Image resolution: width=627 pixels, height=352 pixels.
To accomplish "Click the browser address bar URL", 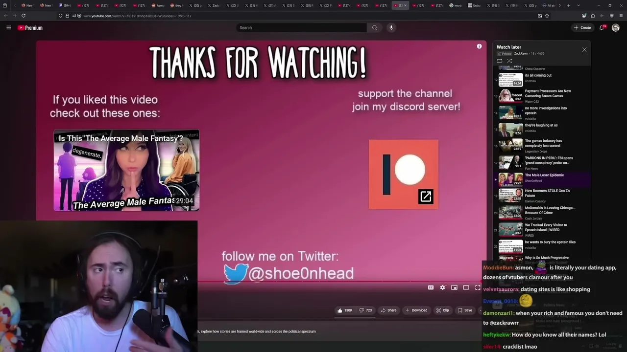I will [137, 16].
